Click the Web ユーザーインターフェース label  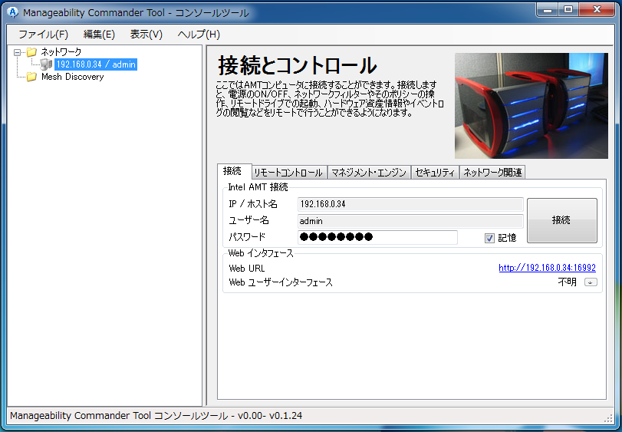pos(281,282)
